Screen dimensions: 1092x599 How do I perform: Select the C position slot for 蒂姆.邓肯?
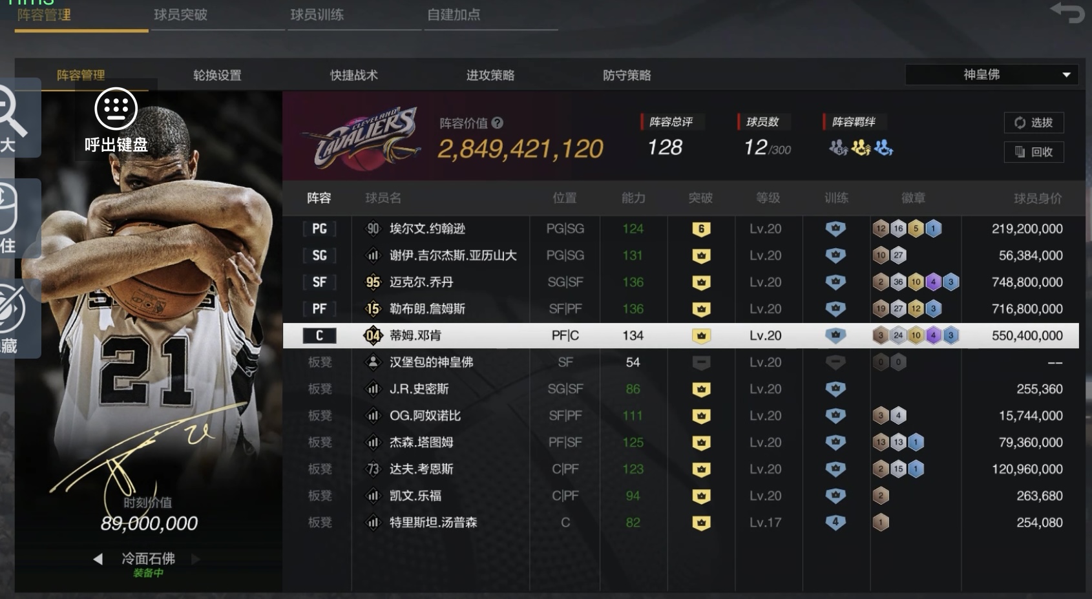click(x=319, y=335)
